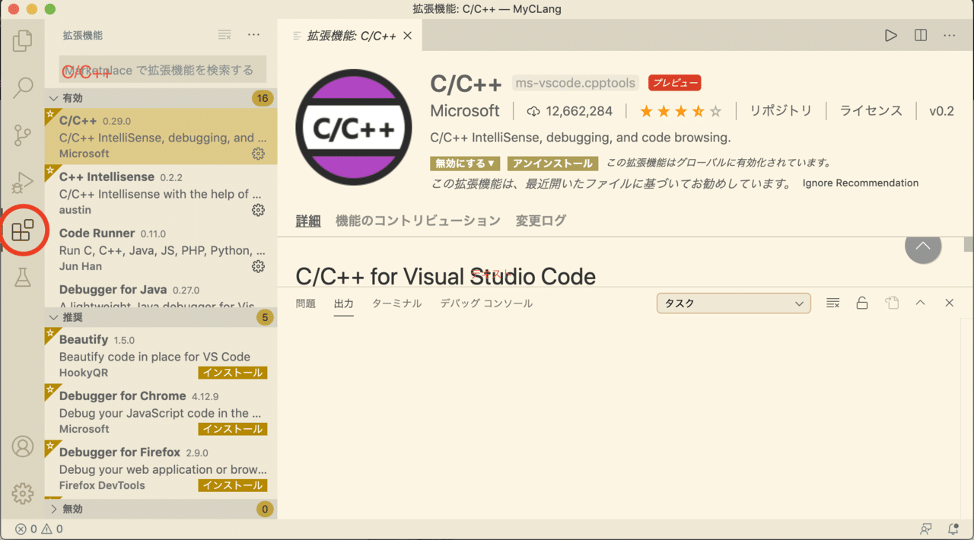Open the Run and Debug view
The width and height of the screenshot is (974, 540).
click(23, 183)
